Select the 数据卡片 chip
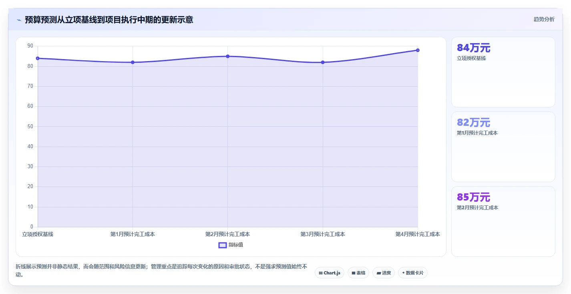 click(413, 273)
